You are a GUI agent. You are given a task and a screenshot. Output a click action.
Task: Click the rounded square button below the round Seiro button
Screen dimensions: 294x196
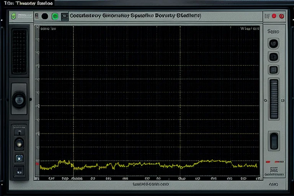(x=274, y=57)
